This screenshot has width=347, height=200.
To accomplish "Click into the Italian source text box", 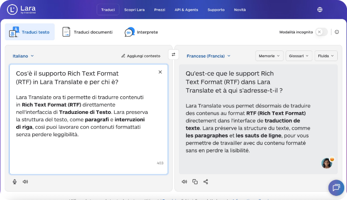I will point(88,119).
